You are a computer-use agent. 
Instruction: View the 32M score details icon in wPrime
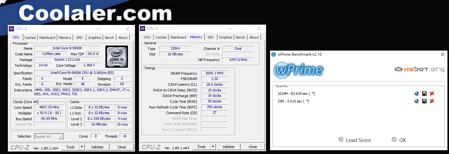[417, 101]
